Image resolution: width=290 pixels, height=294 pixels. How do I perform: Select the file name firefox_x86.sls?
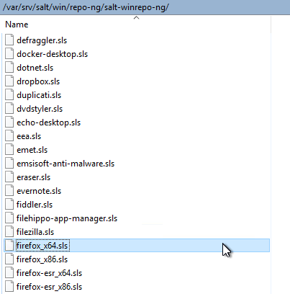coord(42,259)
